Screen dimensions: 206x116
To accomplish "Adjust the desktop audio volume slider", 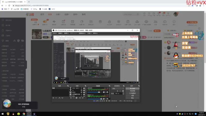I will coord(95,92).
